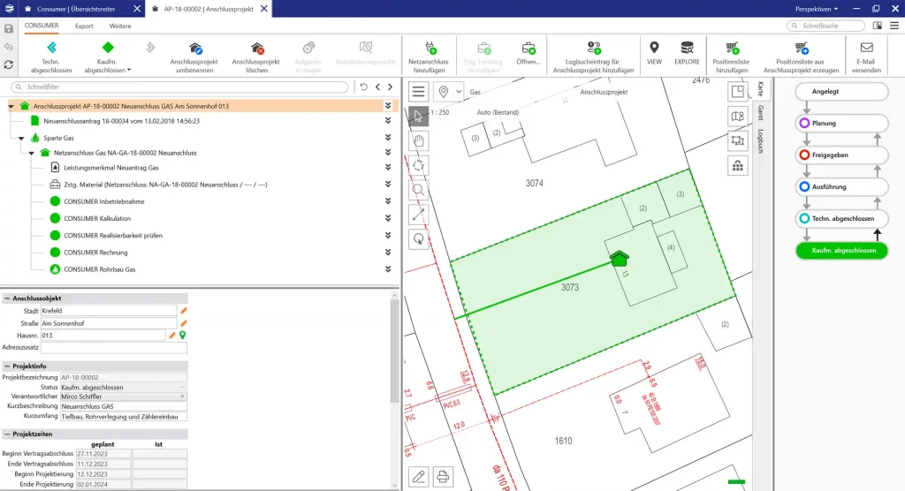Click the Freigegeben workflow status button

tap(841, 155)
